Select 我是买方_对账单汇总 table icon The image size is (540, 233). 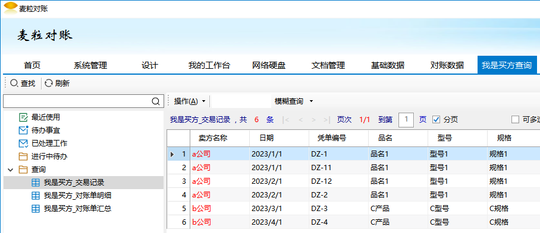[36, 209]
